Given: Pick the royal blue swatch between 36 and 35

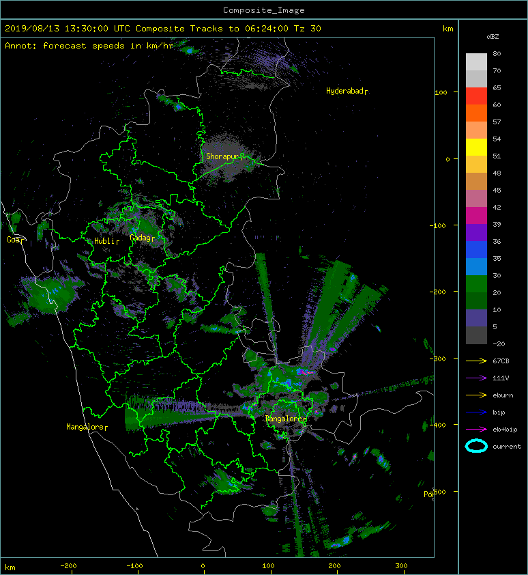Looking at the screenshot, I should pyautogui.click(x=476, y=249).
